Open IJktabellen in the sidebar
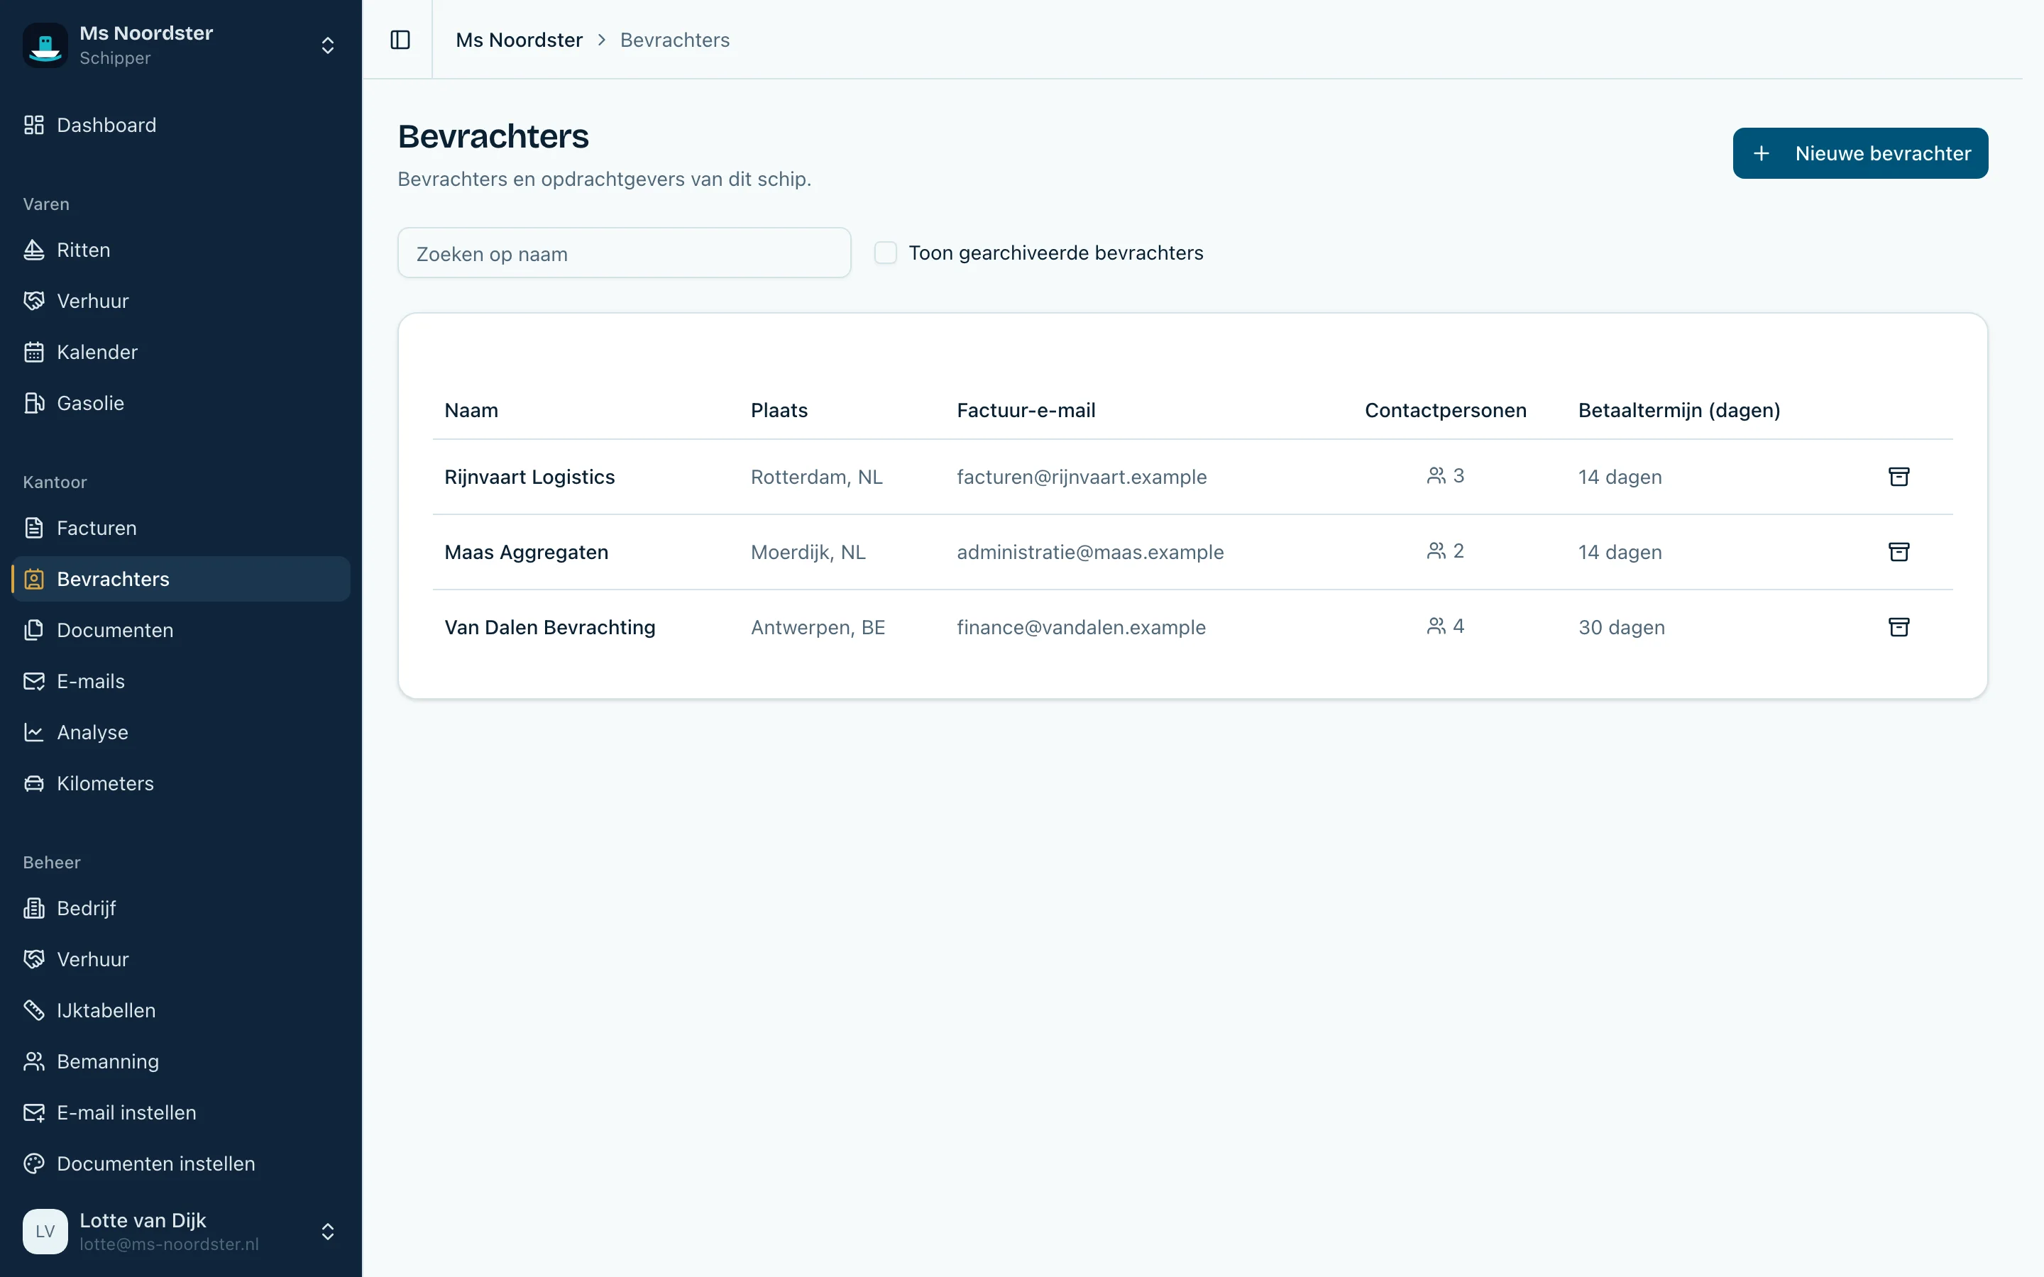 (181, 1010)
